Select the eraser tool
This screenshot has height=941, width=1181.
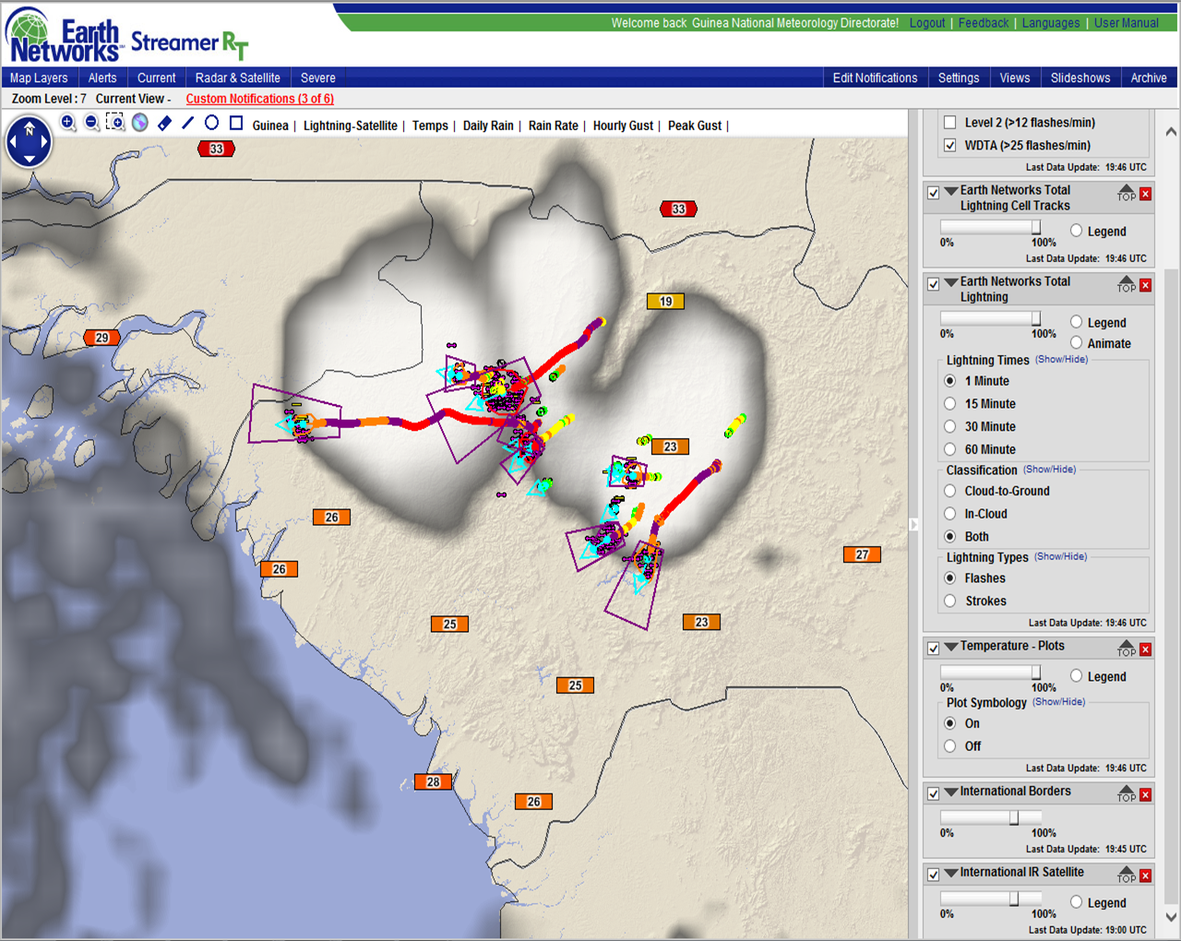(x=164, y=123)
